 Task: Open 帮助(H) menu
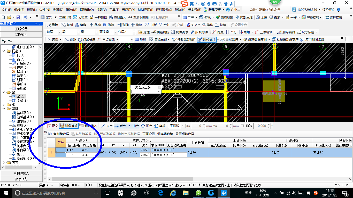click(180, 10)
